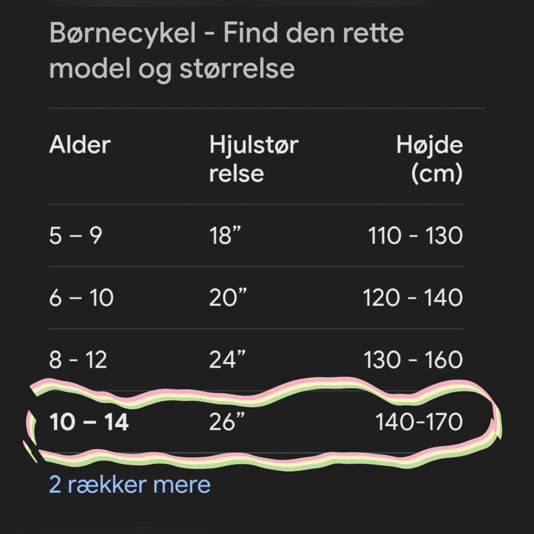534x534 pixels.
Task: Click the Højde (cm) column header
Action: (429, 159)
